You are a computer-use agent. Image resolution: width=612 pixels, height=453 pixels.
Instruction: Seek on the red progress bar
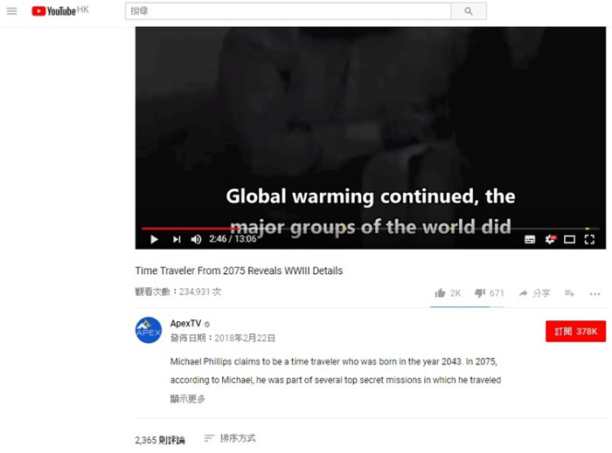click(371, 229)
